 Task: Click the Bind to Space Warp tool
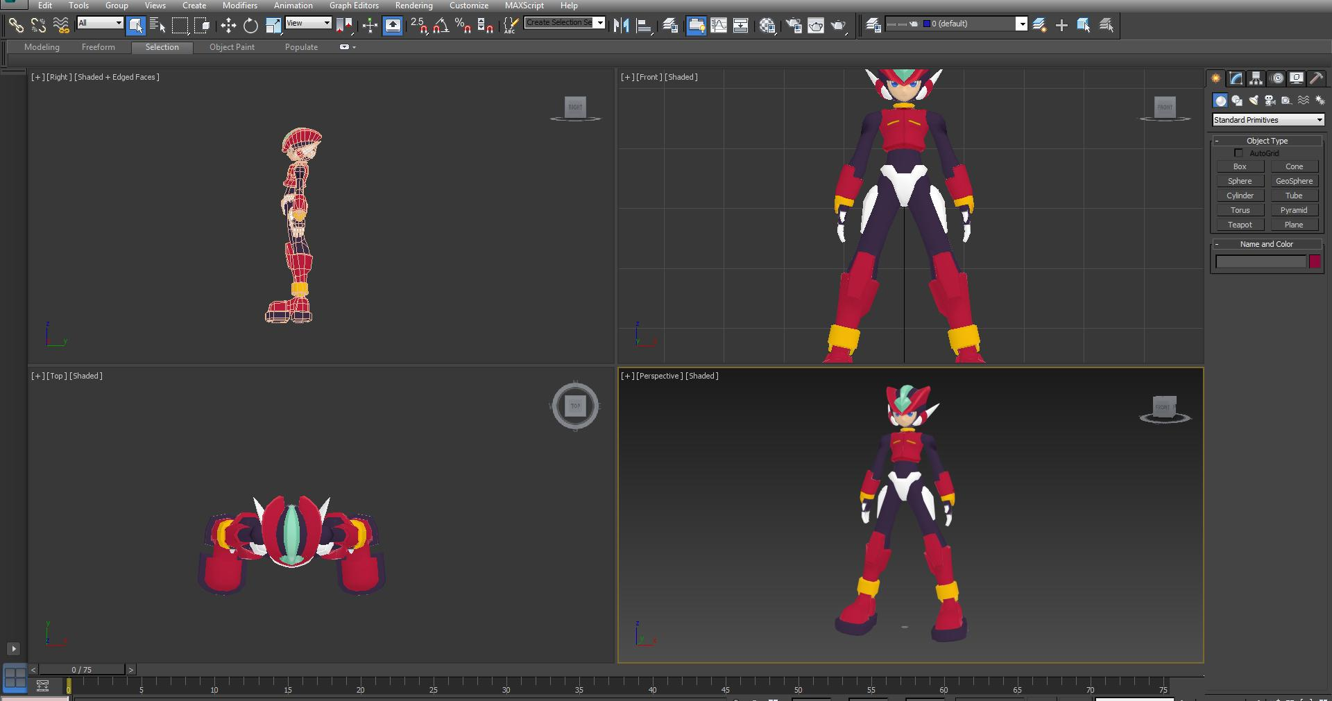[x=61, y=26]
